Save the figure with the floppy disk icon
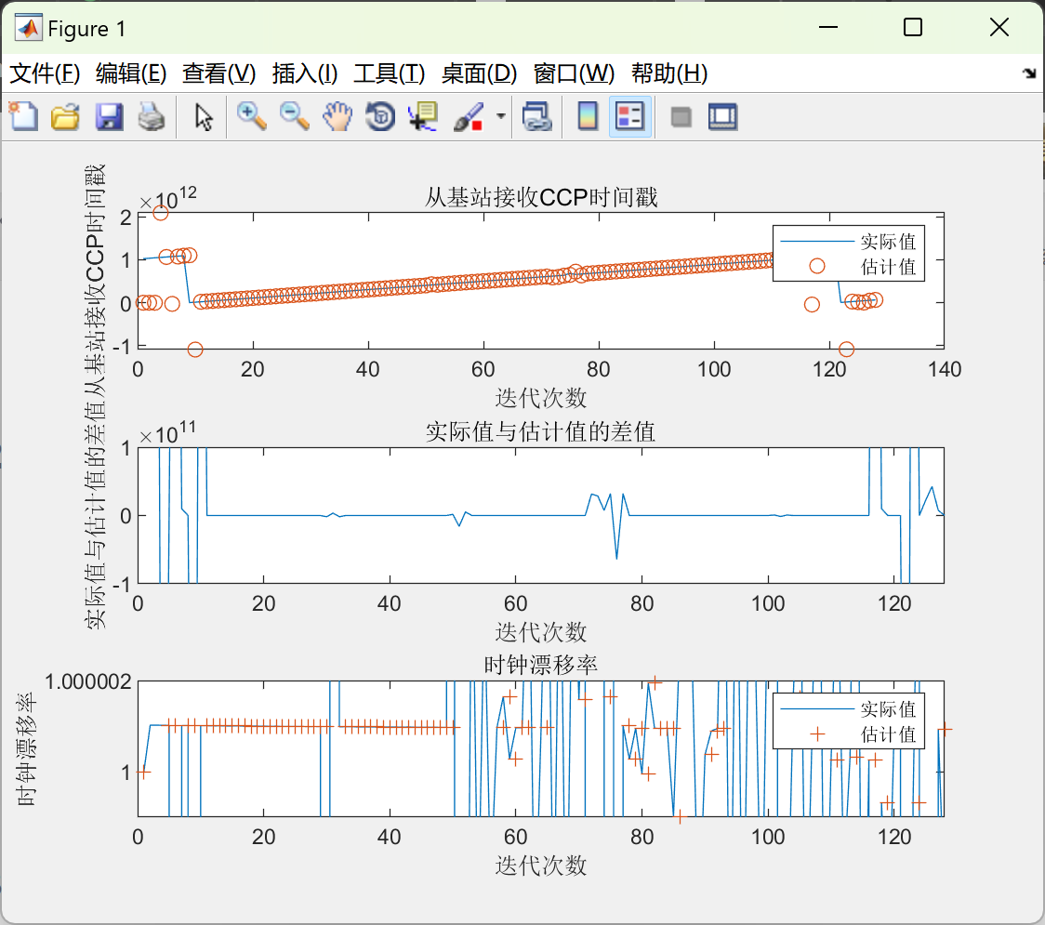This screenshot has width=1045, height=925. tap(109, 116)
